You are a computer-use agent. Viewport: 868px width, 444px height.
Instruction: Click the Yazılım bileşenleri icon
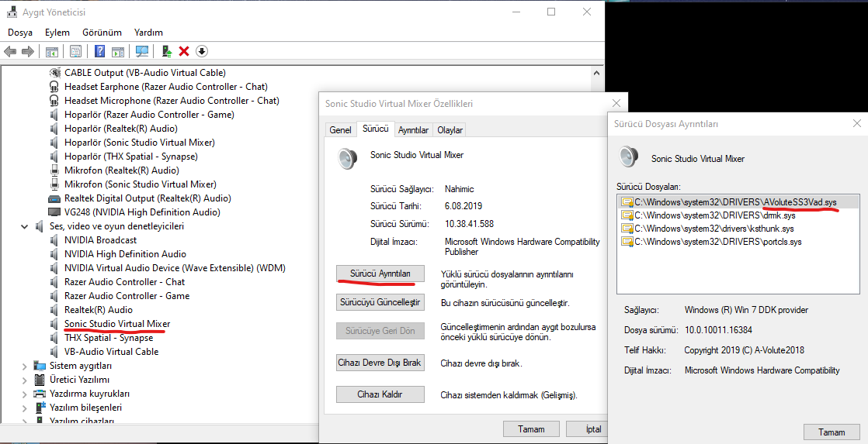pyautogui.click(x=40, y=408)
